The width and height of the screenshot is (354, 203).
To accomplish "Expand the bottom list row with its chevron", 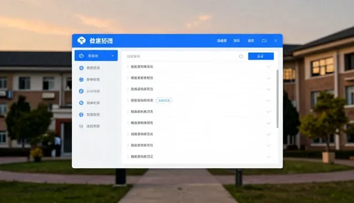I will pyautogui.click(x=268, y=157).
